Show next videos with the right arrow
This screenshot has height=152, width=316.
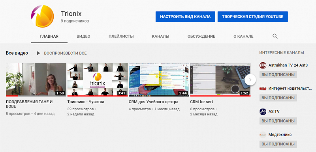pyautogui.click(x=250, y=80)
